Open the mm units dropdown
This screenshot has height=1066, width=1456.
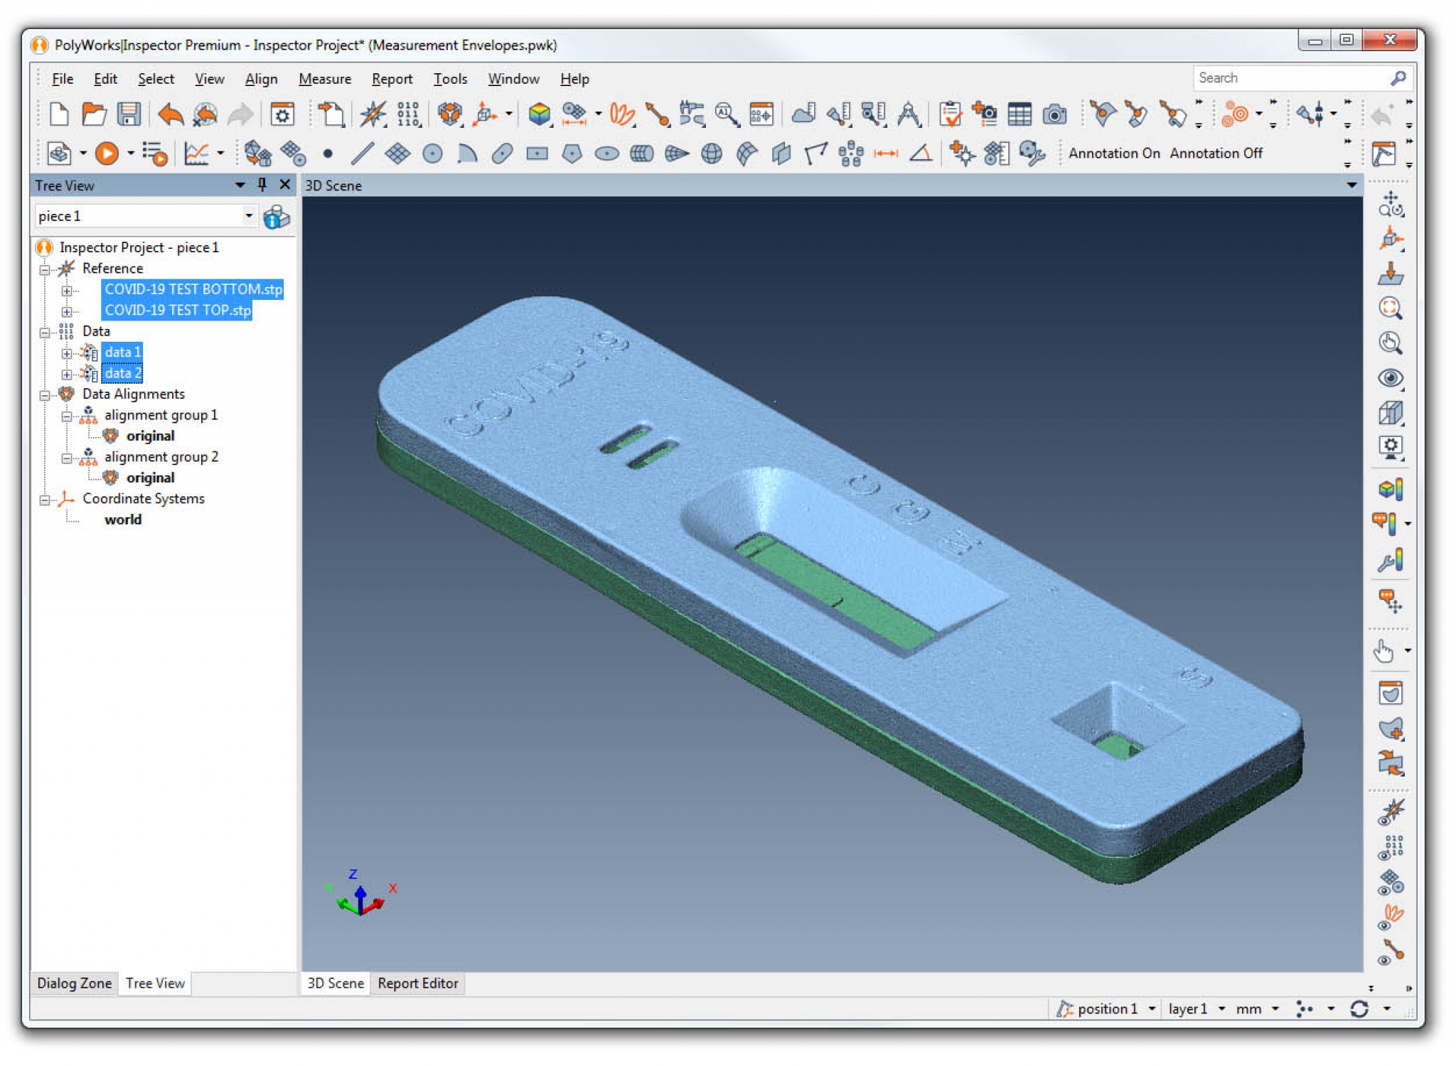(1275, 1008)
